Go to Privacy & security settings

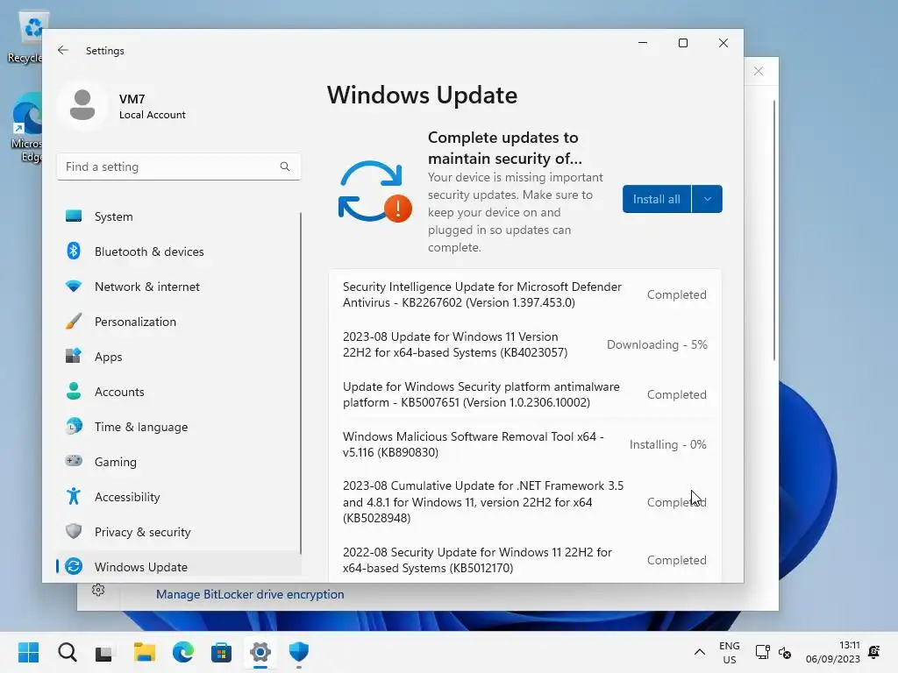pyautogui.click(x=179, y=532)
